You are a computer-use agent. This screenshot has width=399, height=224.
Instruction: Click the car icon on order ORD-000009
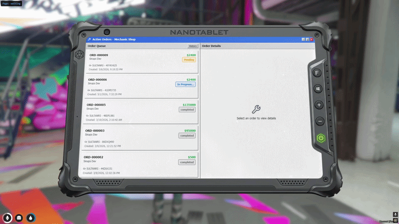click(90, 66)
